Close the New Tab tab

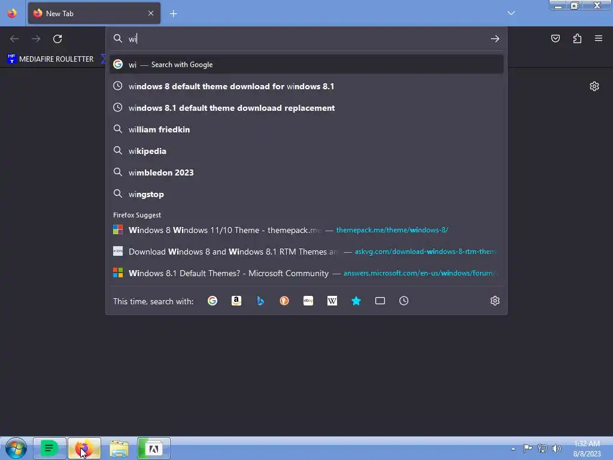(150, 13)
